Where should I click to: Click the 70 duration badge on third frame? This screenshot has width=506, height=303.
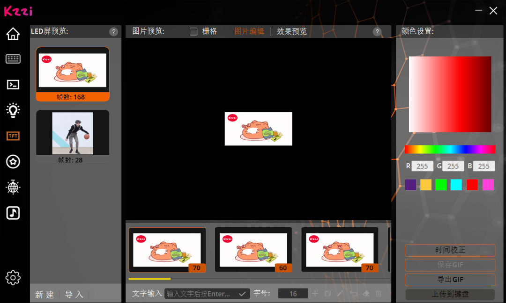pos(370,268)
